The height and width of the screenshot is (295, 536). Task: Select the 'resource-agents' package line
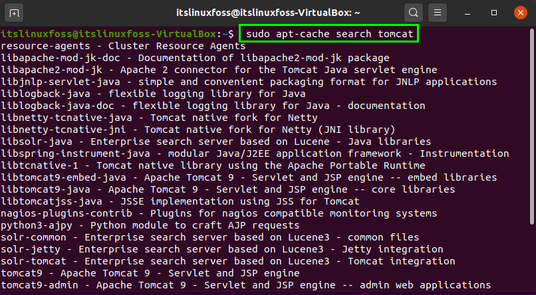click(x=123, y=46)
